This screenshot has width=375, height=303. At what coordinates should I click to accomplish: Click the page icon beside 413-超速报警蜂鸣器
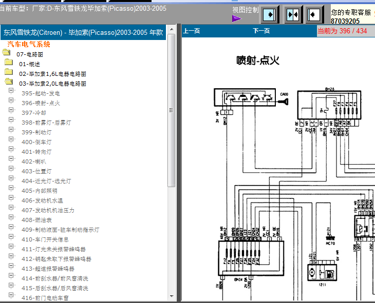click(x=12, y=267)
